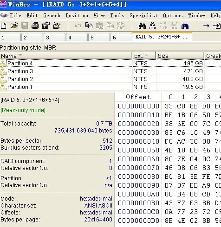The height and width of the screenshot is (227, 221).
Task: Switch to disk tab 4
Action: pyautogui.click(x=77, y=37)
